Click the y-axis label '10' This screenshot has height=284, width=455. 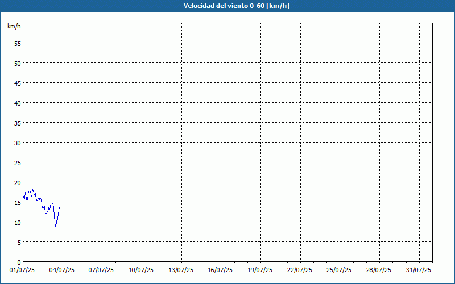click(x=18, y=223)
